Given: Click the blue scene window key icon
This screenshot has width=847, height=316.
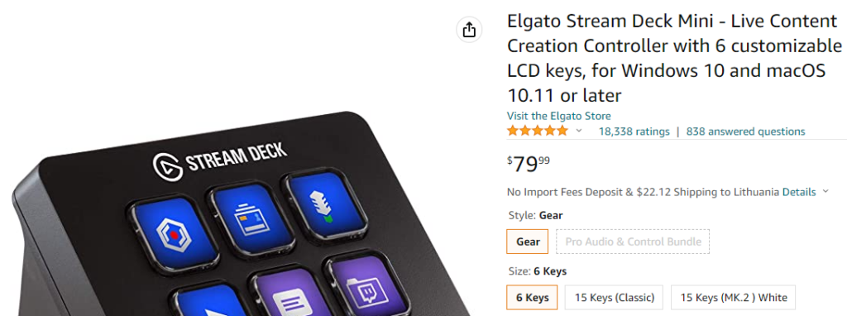Looking at the screenshot, I should [248, 218].
